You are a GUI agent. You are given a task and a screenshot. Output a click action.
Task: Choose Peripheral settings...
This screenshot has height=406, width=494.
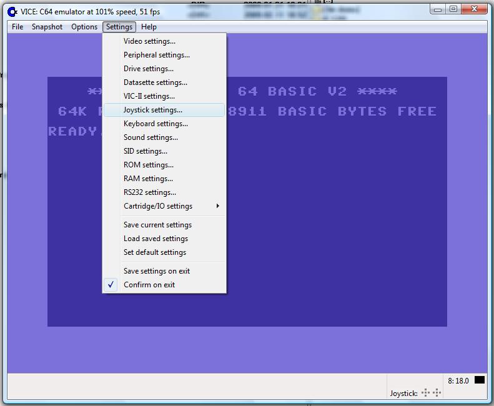point(164,55)
